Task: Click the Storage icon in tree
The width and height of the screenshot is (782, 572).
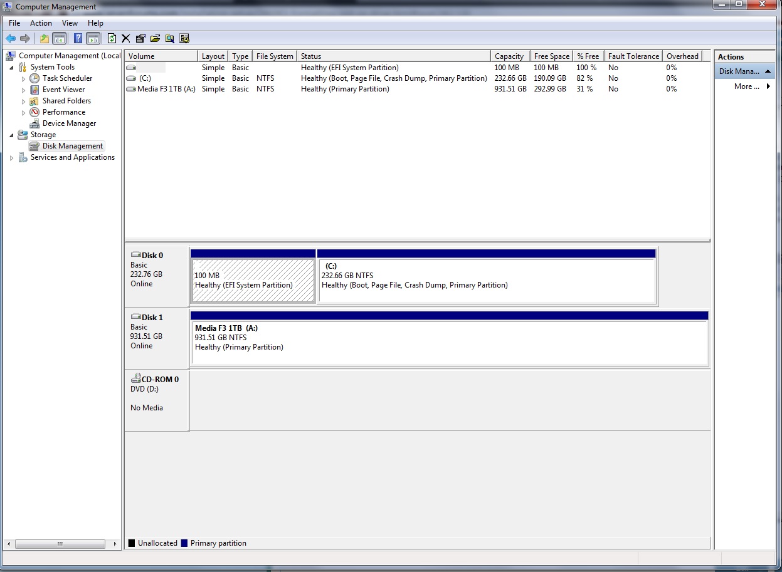Action: pos(23,135)
